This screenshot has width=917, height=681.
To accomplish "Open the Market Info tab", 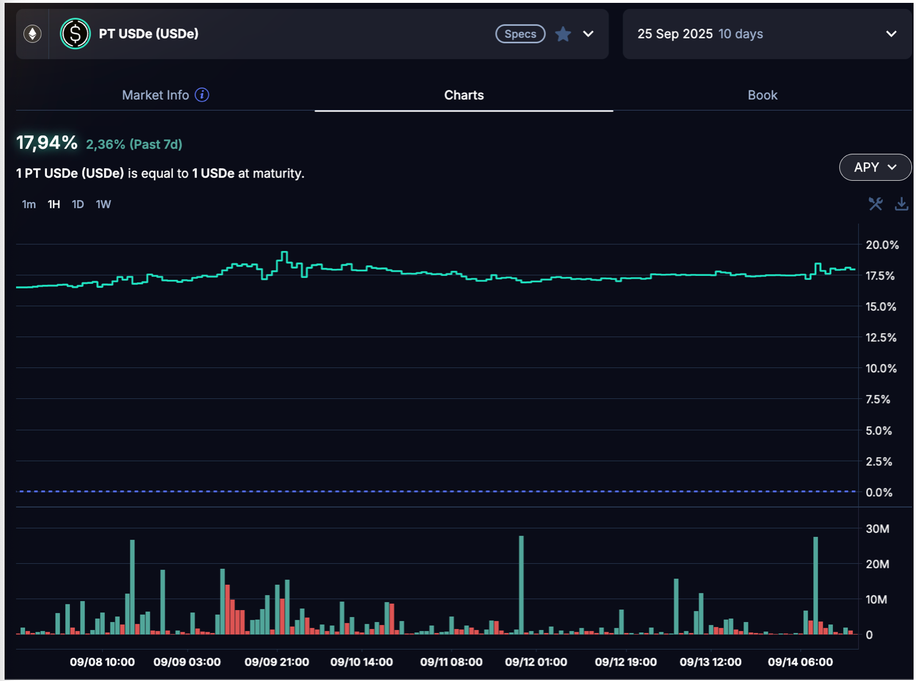I will tap(156, 95).
